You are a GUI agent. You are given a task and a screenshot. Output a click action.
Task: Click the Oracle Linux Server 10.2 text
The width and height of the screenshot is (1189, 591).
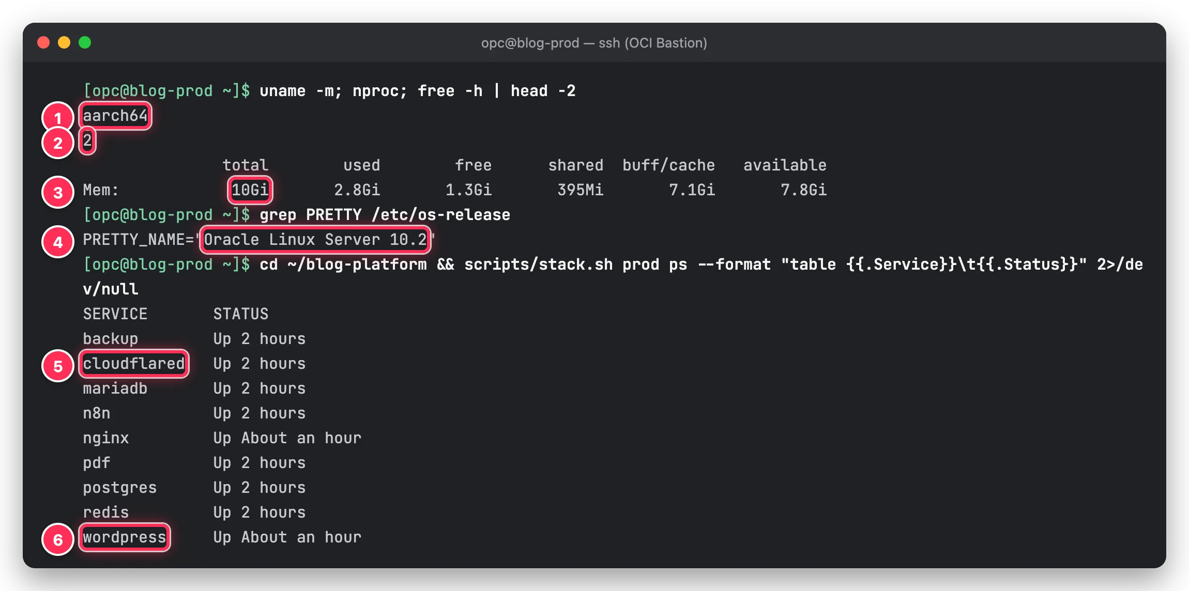pyautogui.click(x=315, y=240)
